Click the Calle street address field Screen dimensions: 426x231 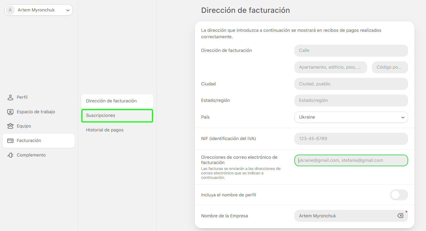tap(351, 50)
